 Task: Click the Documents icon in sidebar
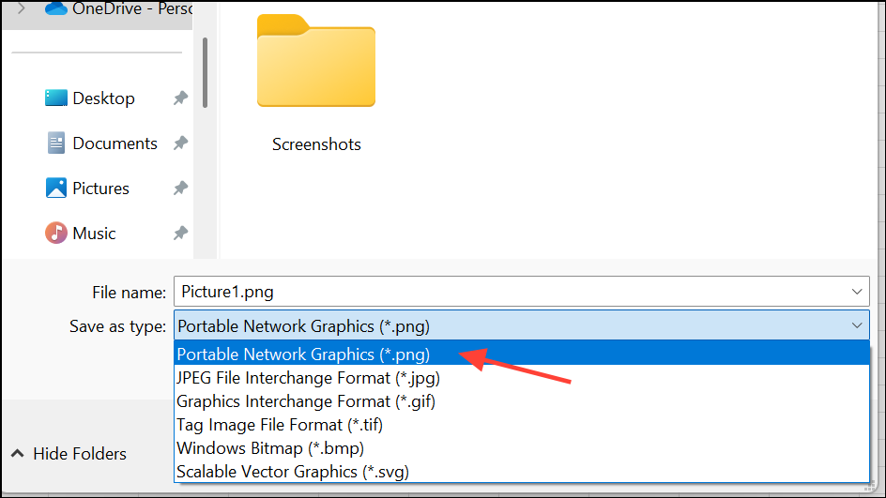coord(56,143)
